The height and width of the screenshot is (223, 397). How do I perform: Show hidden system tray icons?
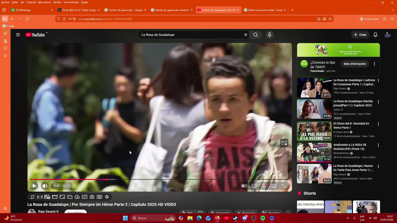(x=348, y=218)
